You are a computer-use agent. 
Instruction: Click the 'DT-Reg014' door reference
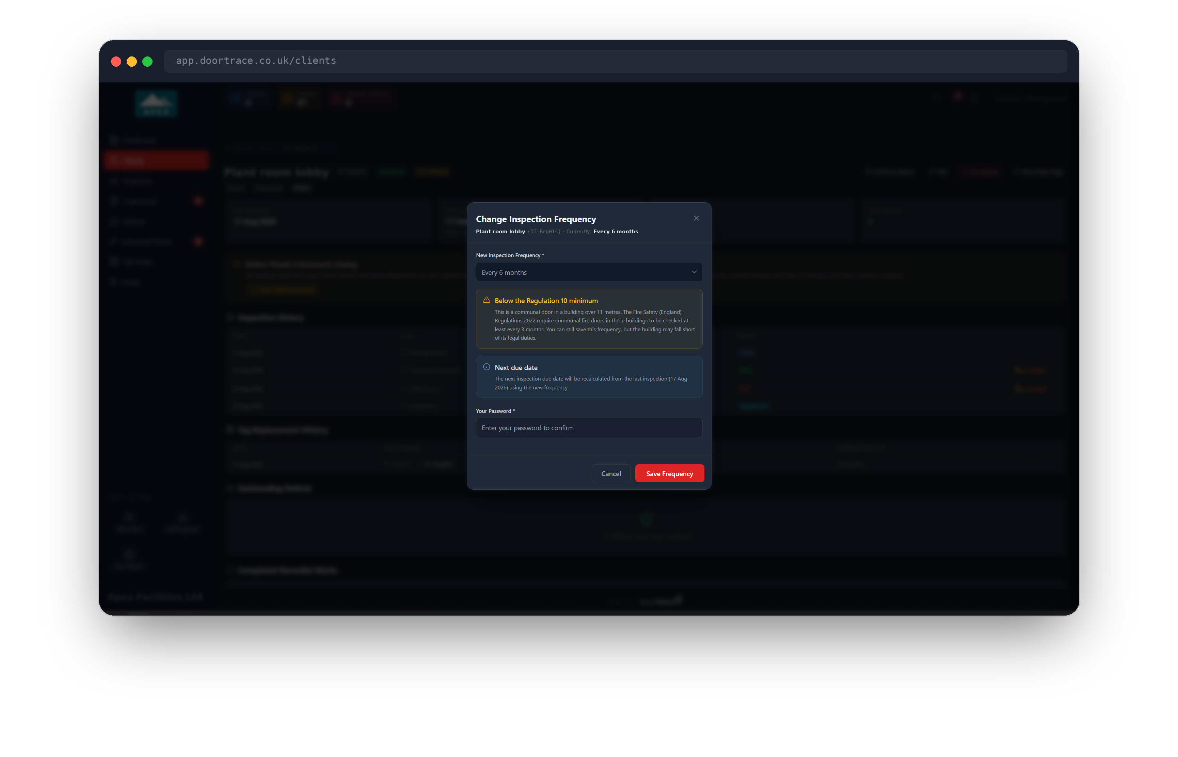[544, 232]
